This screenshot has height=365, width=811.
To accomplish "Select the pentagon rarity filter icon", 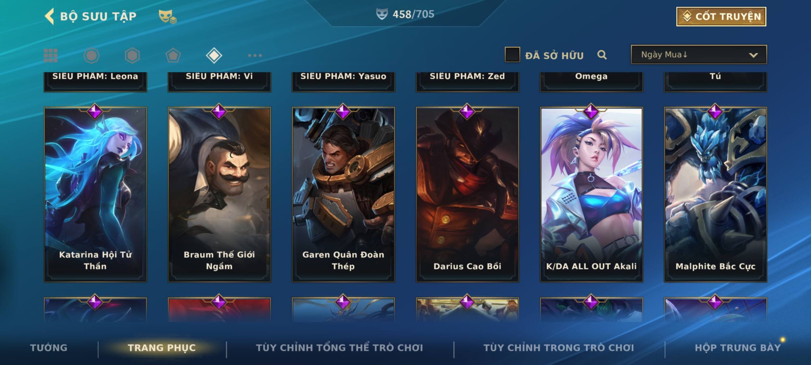I will click(x=173, y=55).
